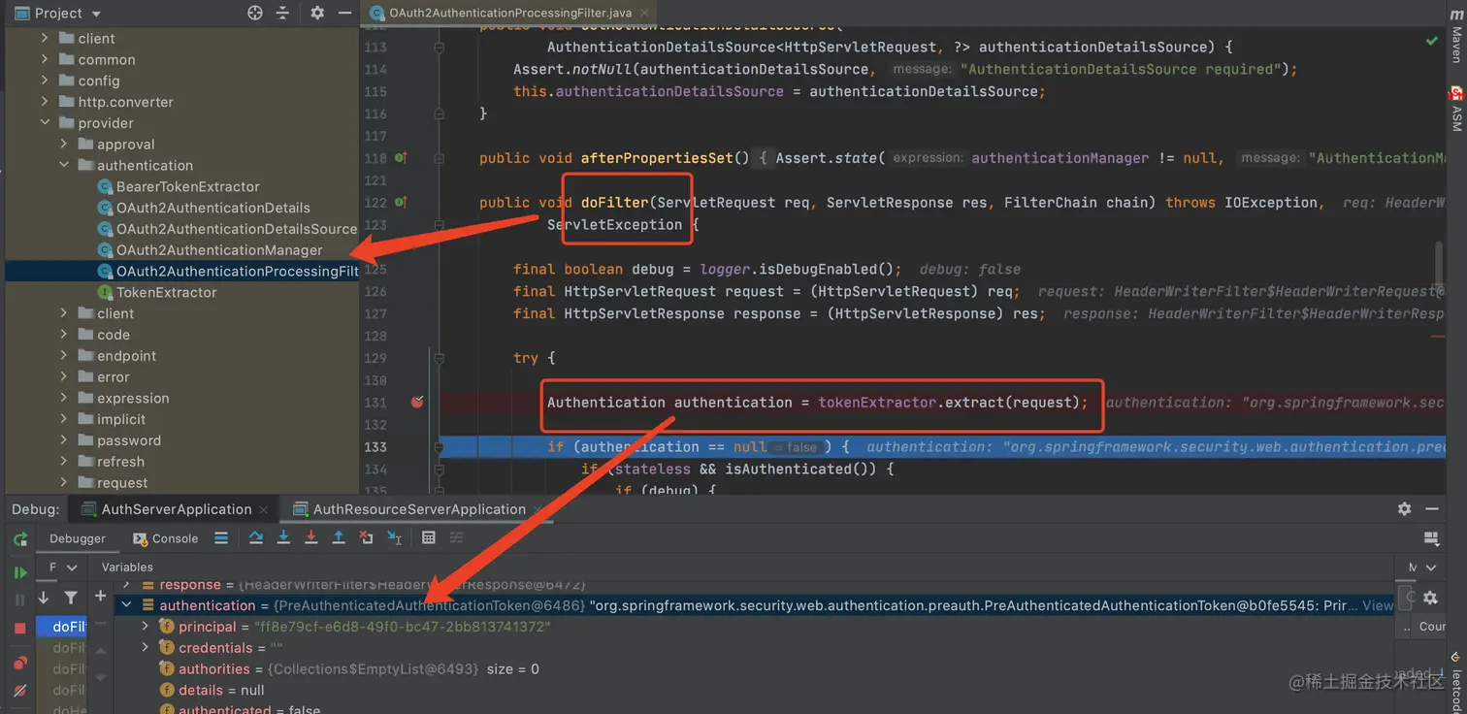
Task: Click the View link for authentication value
Action: point(1378,605)
